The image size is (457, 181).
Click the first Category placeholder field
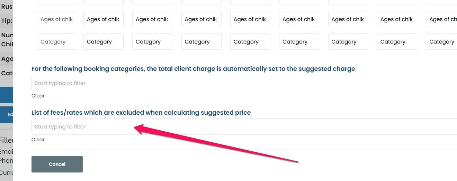click(57, 42)
